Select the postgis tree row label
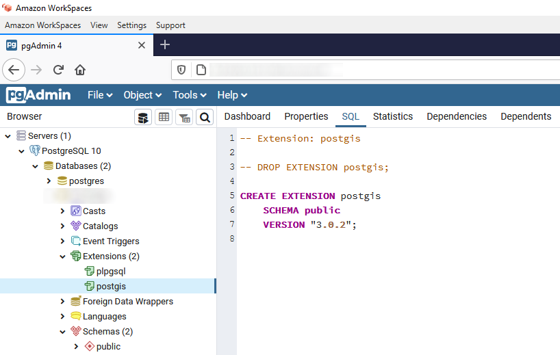 pyautogui.click(x=111, y=287)
